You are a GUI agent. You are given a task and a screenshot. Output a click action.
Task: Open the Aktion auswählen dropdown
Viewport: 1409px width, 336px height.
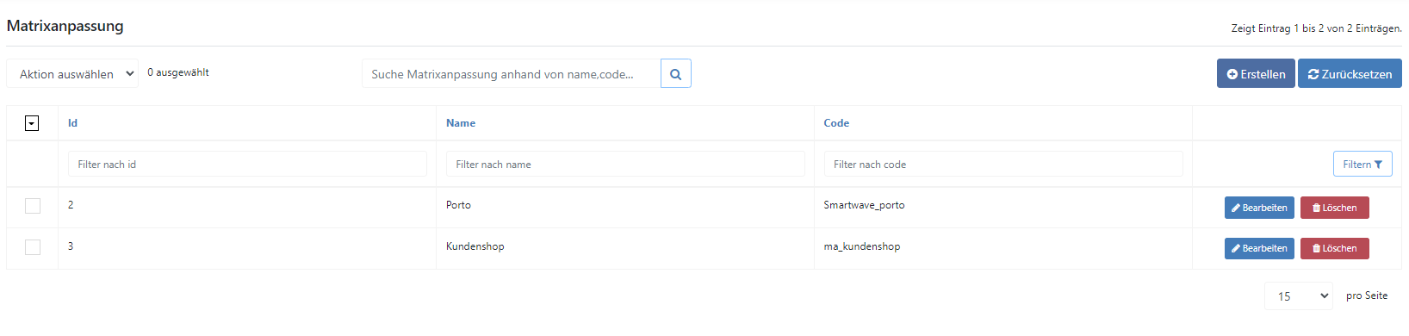[72, 74]
